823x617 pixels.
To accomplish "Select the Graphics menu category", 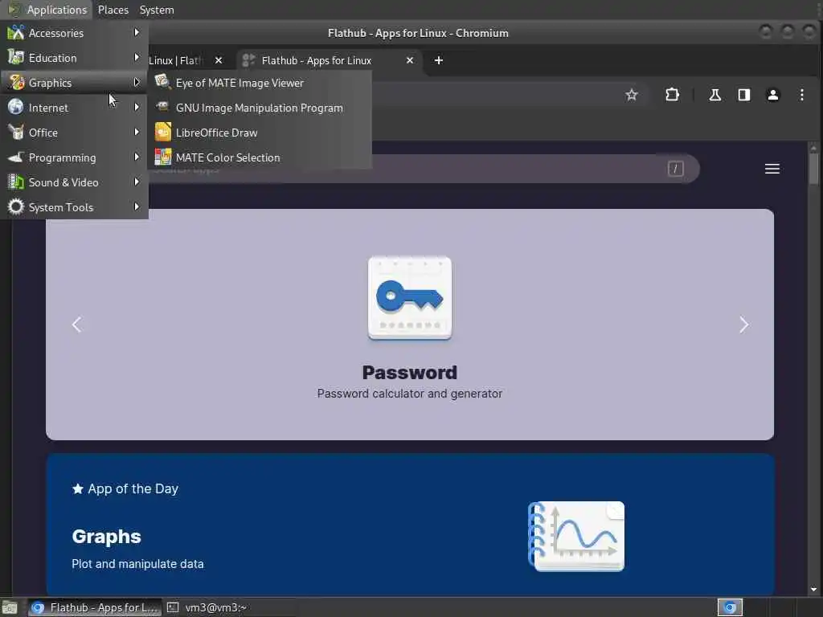I will [74, 83].
